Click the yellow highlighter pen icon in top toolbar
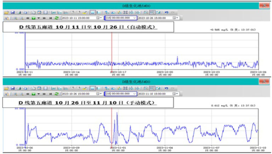This screenshot has width=272, height=154. pos(85,12)
